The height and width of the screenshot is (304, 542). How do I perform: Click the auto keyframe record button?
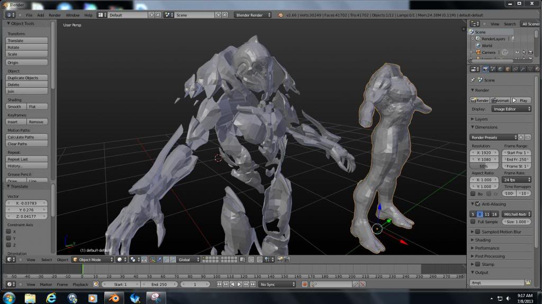pyautogui.click(x=304, y=284)
